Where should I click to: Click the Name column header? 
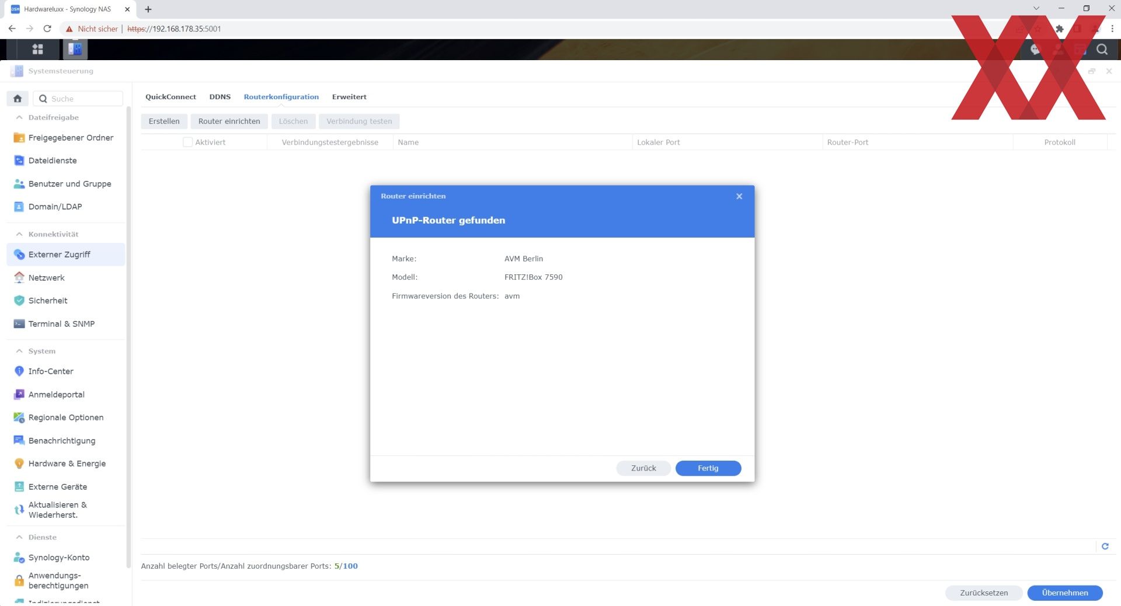(513, 142)
